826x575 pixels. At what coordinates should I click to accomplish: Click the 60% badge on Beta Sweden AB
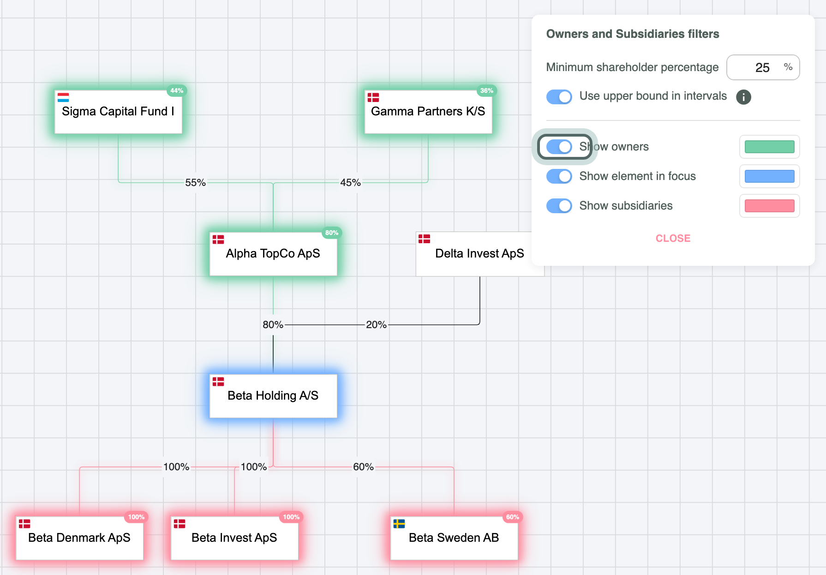pyautogui.click(x=513, y=517)
